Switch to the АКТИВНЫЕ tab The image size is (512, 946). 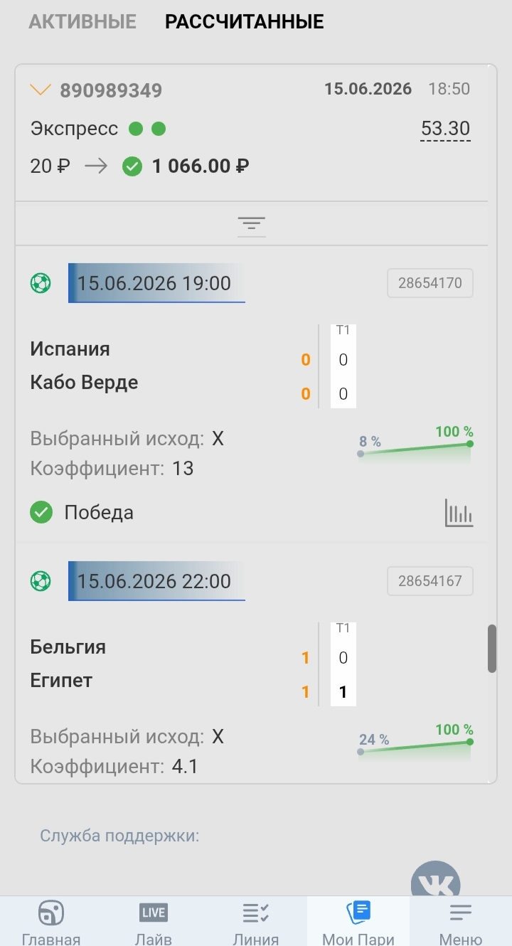pos(82,22)
